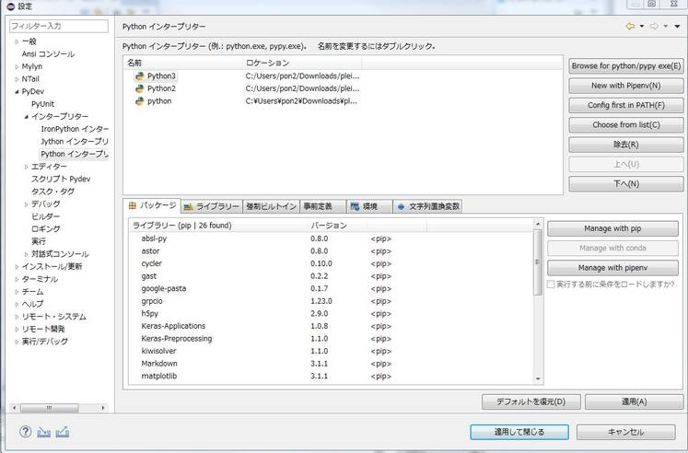Click Config first in PATH button
The width and height of the screenshot is (688, 453).
(x=626, y=105)
